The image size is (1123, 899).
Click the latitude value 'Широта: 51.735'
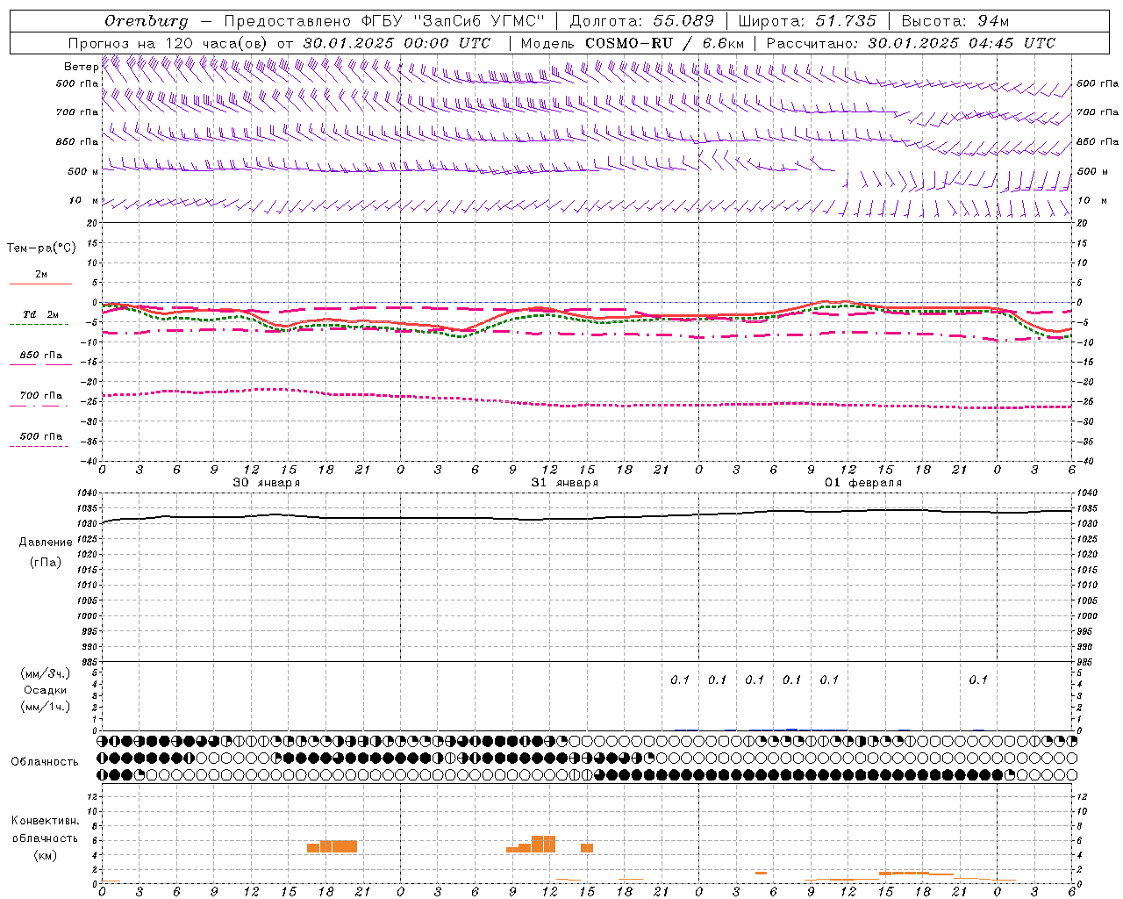(807, 21)
